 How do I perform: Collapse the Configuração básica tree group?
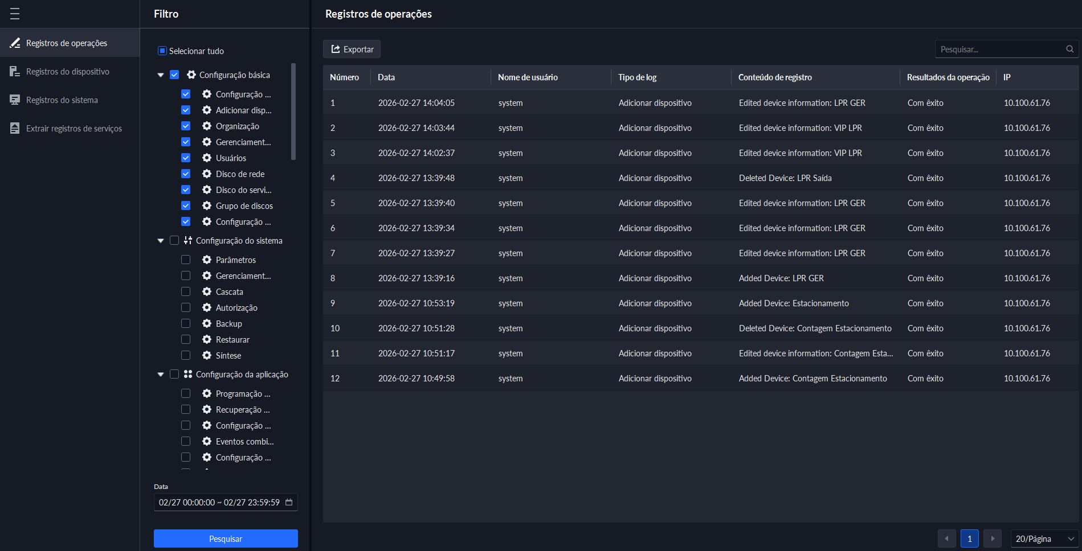click(x=161, y=75)
